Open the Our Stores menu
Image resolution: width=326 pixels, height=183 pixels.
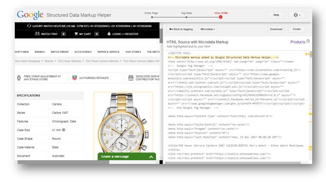coord(133,52)
